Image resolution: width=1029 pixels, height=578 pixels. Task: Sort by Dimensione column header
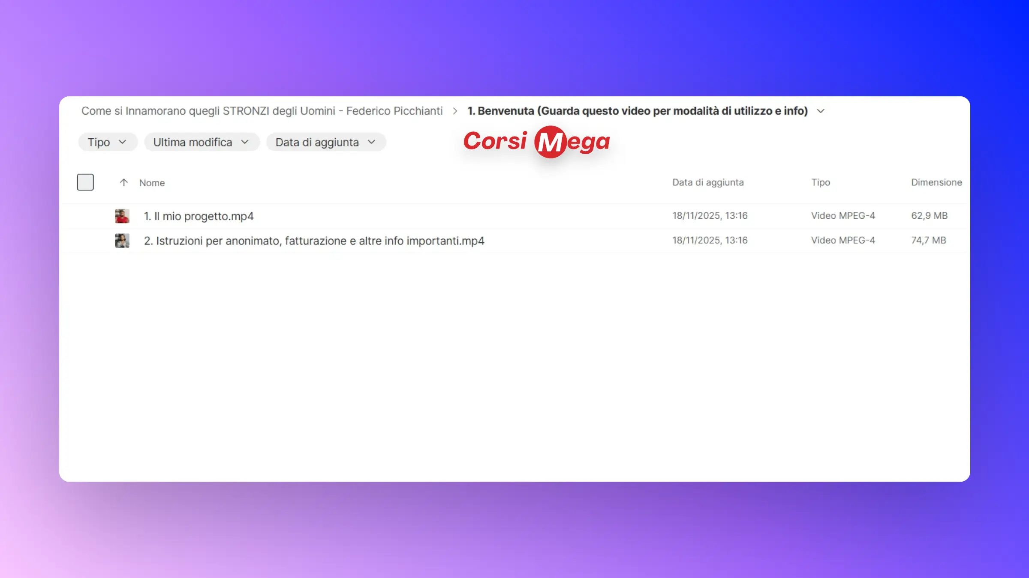[936, 182]
